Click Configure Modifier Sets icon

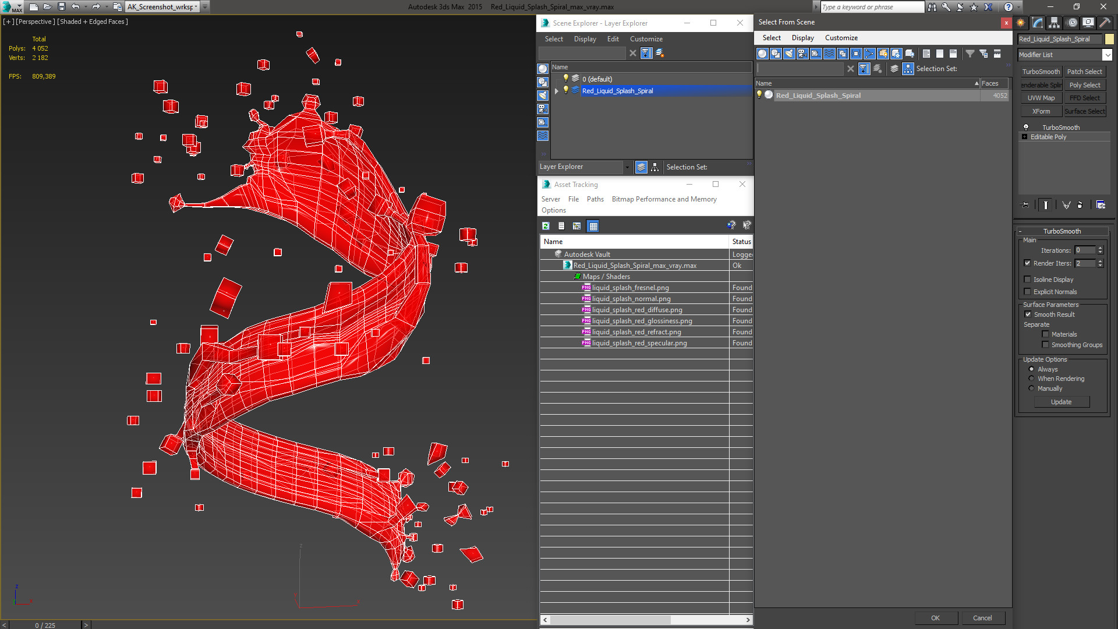(1101, 205)
